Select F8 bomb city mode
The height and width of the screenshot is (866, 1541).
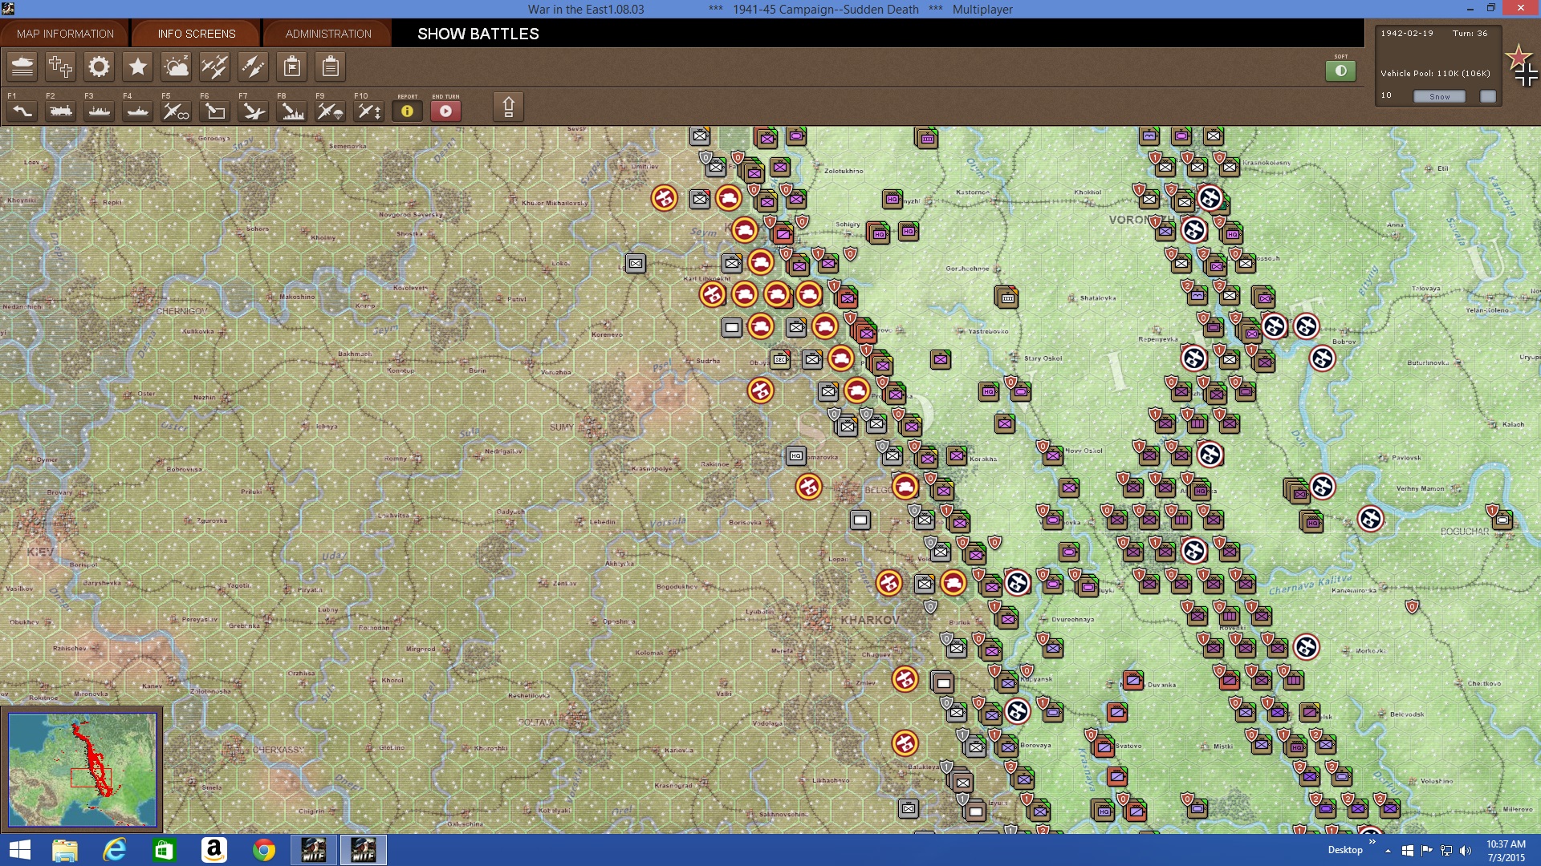[x=292, y=111]
